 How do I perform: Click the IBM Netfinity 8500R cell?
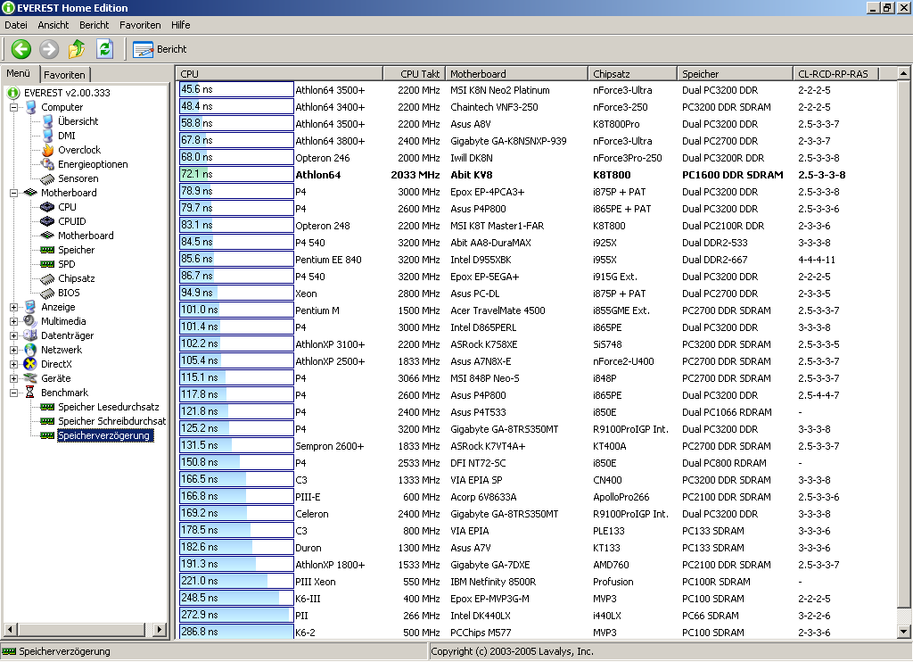pyautogui.click(x=492, y=582)
